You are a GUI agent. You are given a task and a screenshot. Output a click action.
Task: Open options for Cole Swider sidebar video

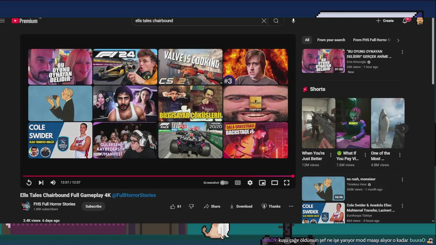[402, 206]
